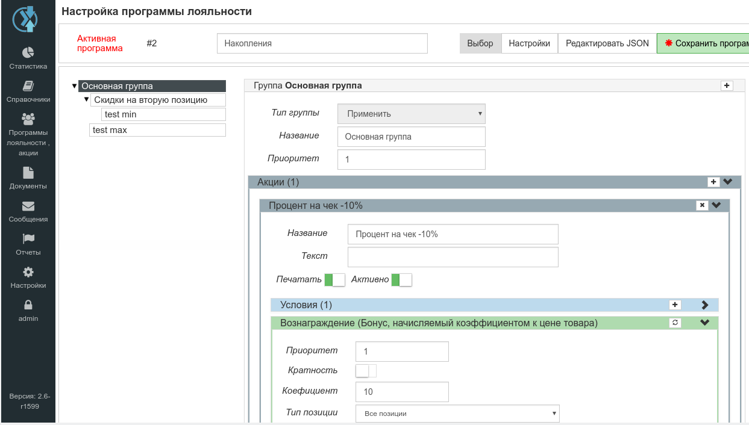Click the action Название input field

453,234
